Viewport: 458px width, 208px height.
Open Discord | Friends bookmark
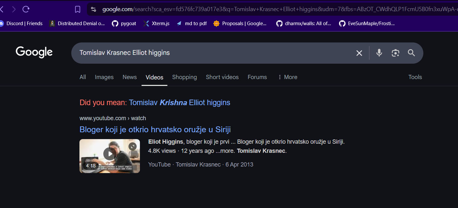point(21,24)
